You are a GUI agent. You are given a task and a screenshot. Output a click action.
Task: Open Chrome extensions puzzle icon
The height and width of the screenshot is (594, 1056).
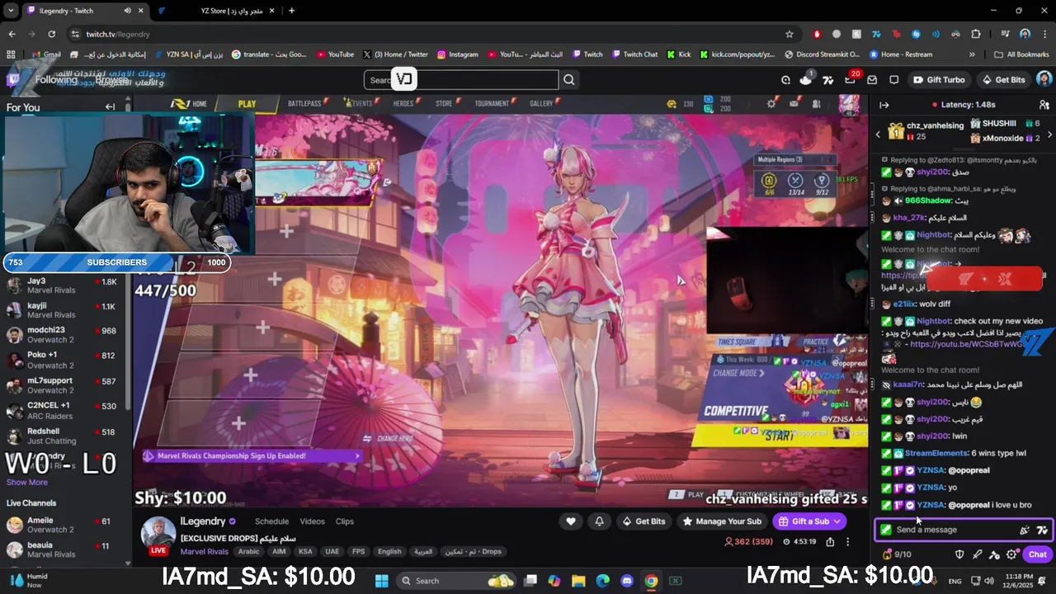coord(976,34)
